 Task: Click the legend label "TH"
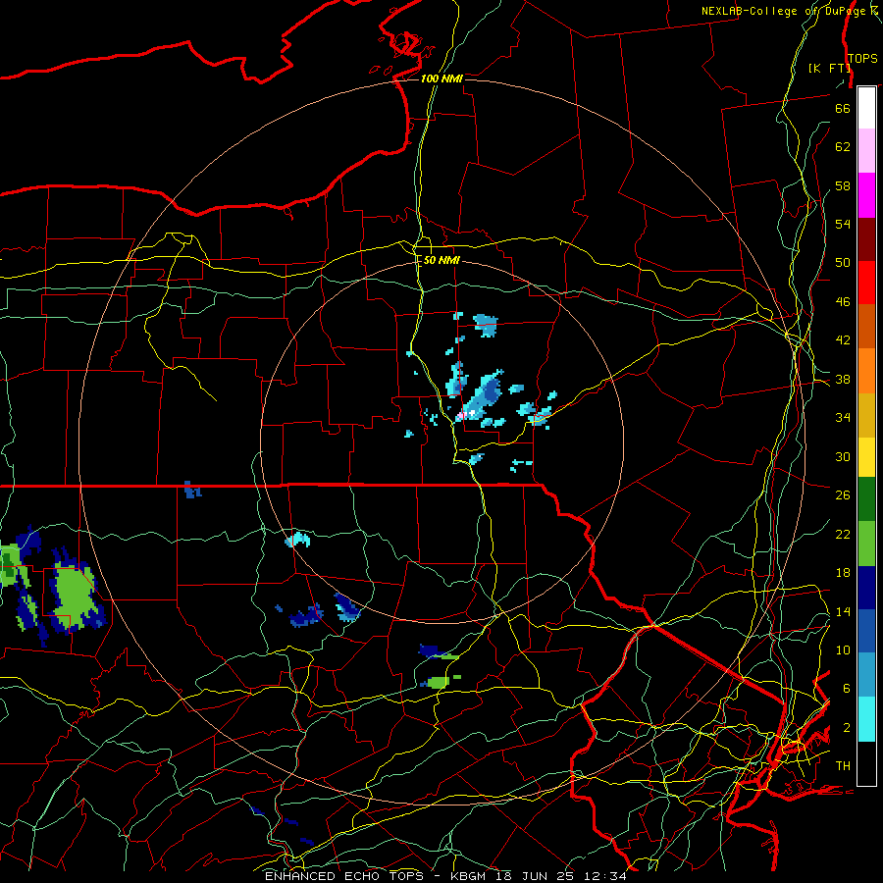(843, 766)
